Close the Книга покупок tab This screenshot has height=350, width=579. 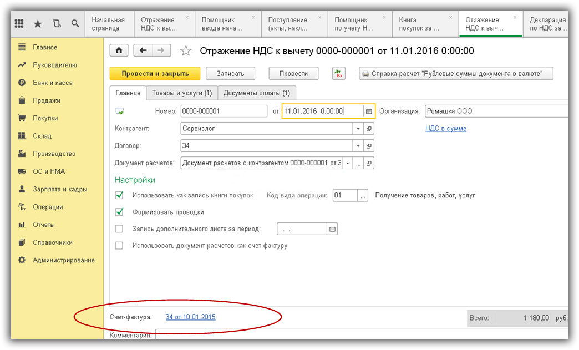click(450, 17)
